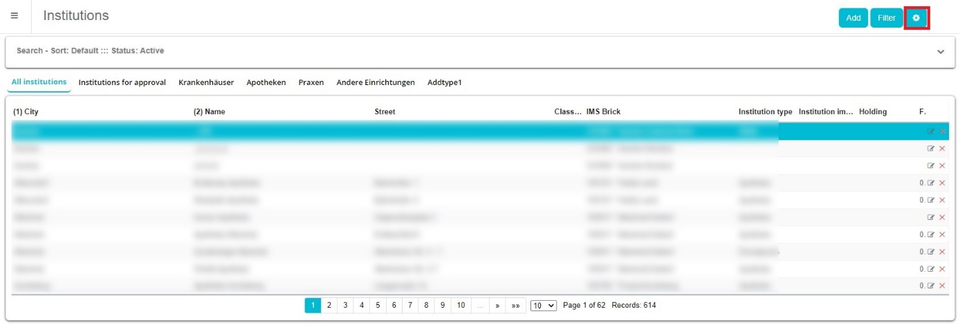Screen dimensions: 960x325
Task: Expand the Search panel chevron
Action: pyautogui.click(x=940, y=52)
